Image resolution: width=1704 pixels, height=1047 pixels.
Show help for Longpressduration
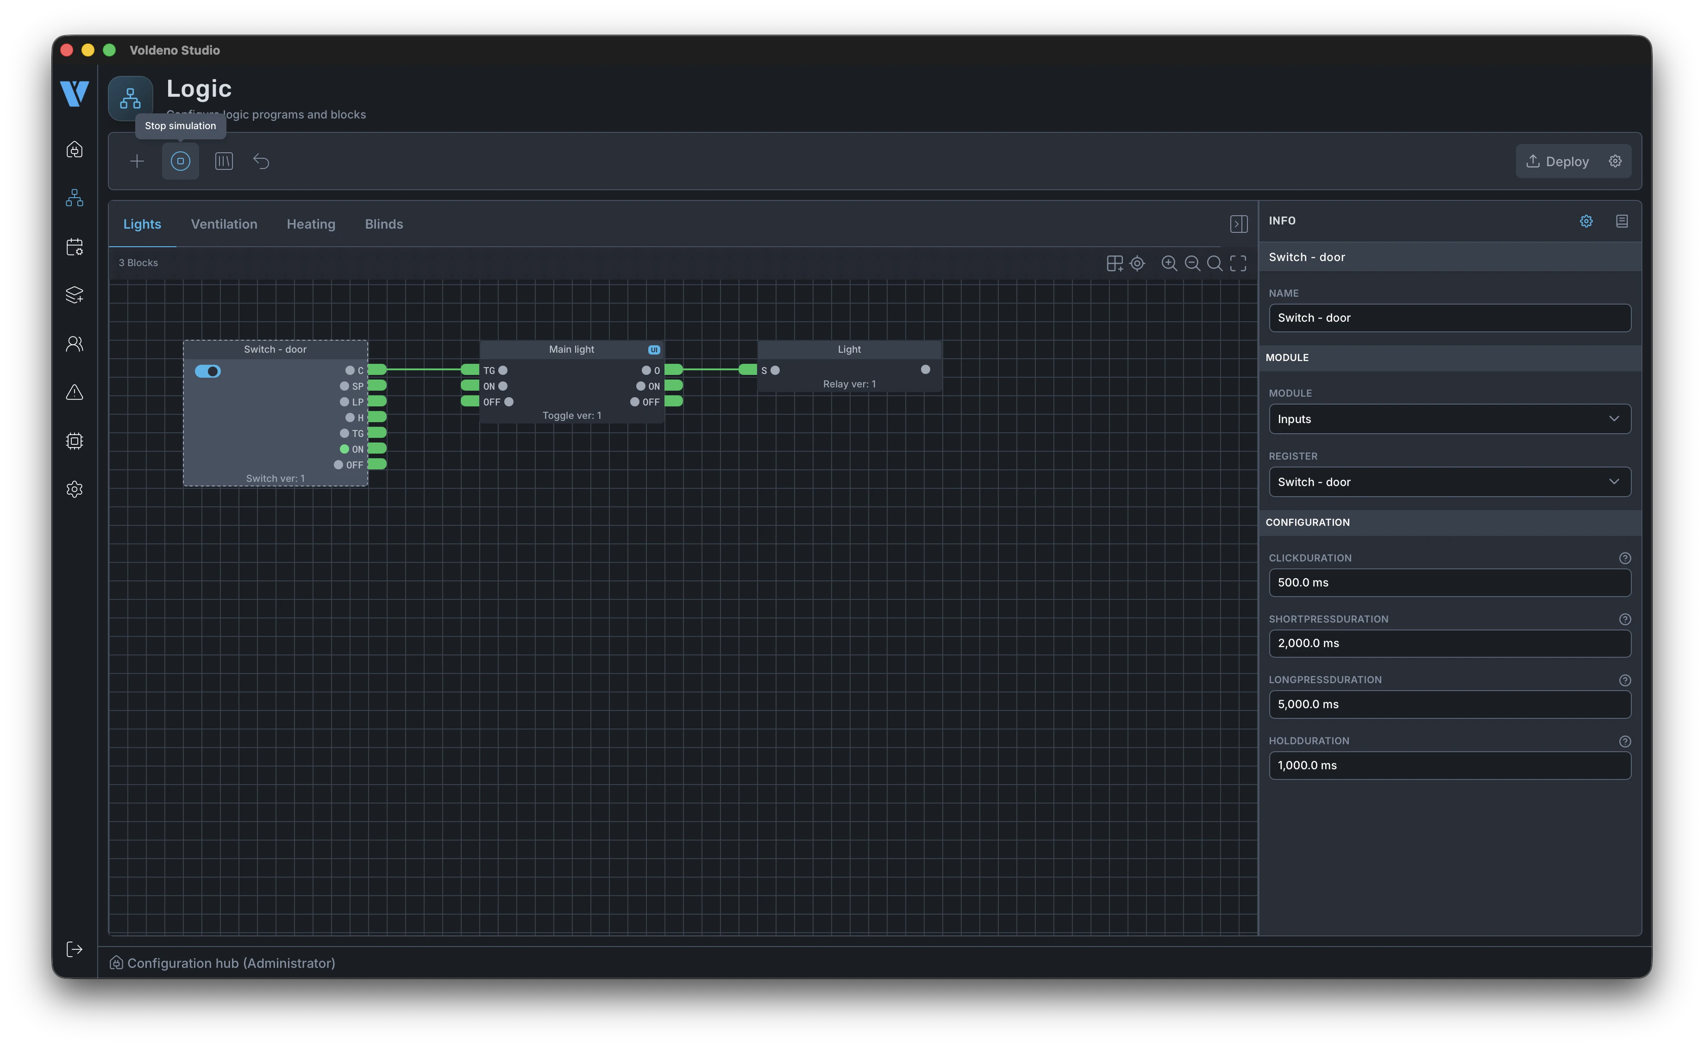1624,680
